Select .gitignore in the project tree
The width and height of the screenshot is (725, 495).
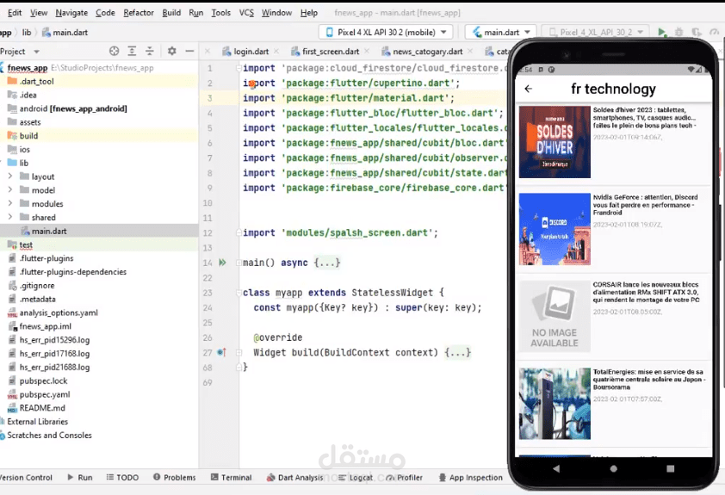[37, 285]
